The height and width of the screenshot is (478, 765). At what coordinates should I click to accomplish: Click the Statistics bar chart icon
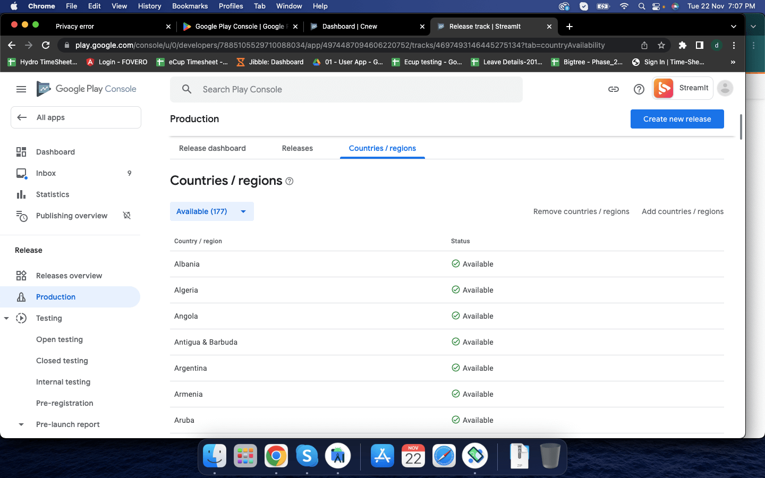coord(21,194)
